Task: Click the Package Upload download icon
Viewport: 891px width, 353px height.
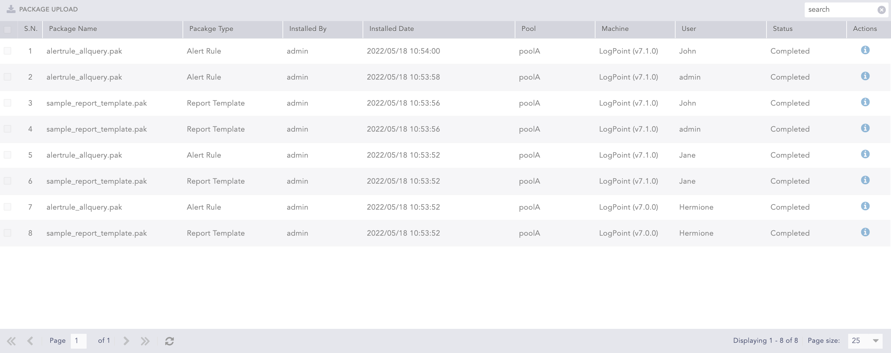Action: pyautogui.click(x=11, y=9)
